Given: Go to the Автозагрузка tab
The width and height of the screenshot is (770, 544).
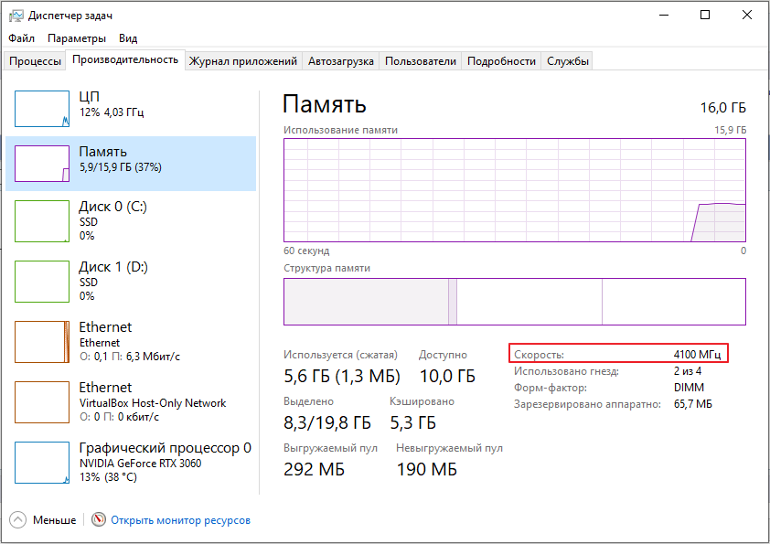Looking at the screenshot, I should pos(341,61).
